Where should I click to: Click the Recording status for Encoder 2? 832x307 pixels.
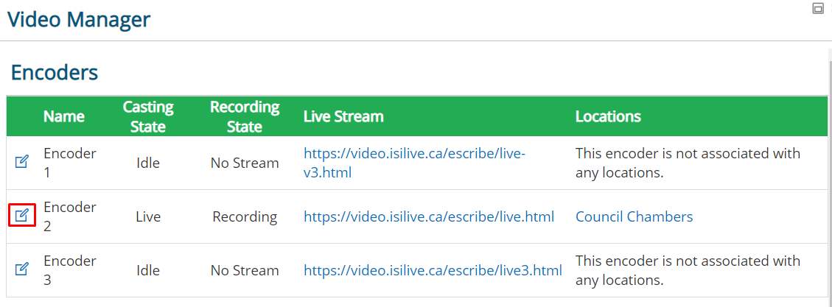pos(245,216)
